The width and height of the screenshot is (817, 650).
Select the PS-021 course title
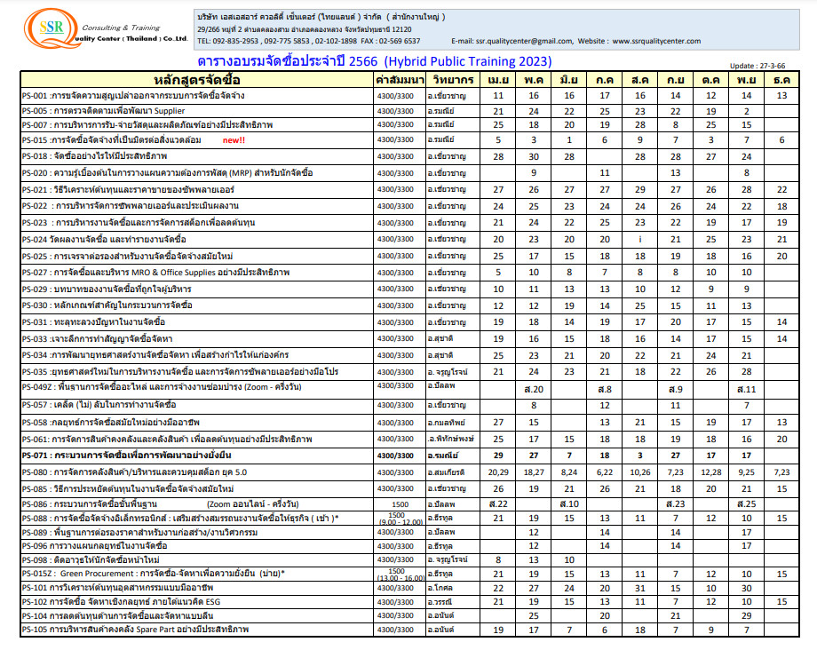coord(128,190)
